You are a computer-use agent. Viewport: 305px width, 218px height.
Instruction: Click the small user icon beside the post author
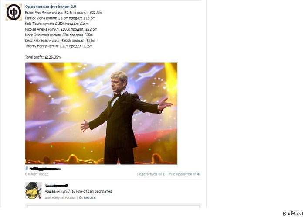tap(27, 168)
